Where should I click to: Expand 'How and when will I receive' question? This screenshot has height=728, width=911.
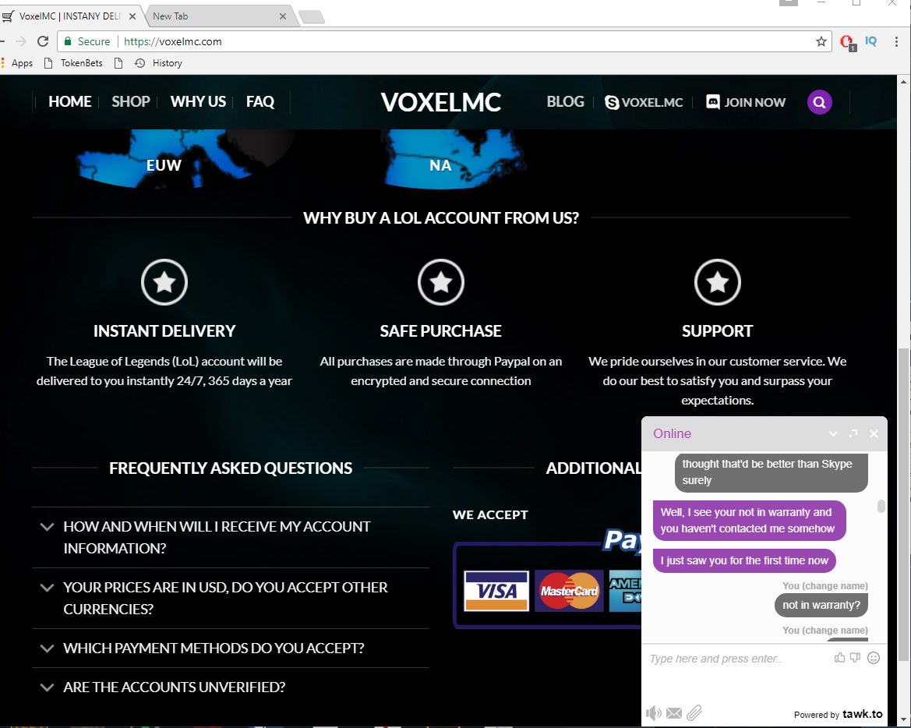tap(231, 538)
